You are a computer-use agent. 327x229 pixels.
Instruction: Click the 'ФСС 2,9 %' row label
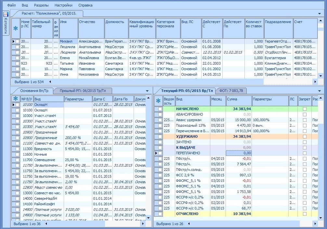coord(185,175)
